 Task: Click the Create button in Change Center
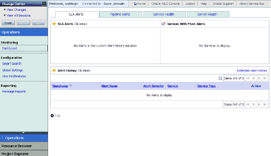click(x=8, y=23)
